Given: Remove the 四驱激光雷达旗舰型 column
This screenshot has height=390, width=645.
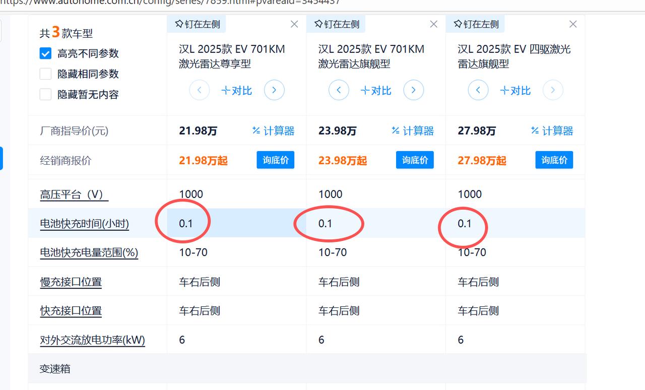Looking at the screenshot, I should [573, 24].
